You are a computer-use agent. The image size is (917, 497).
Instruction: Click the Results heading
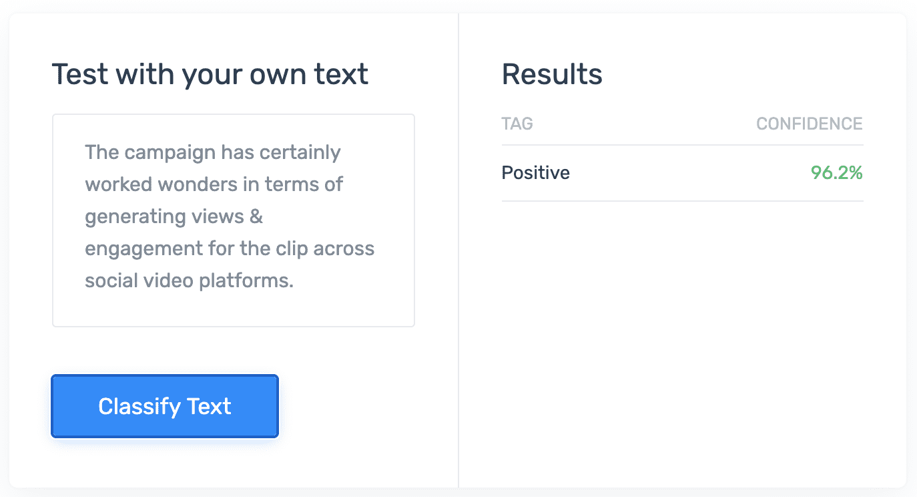point(552,74)
